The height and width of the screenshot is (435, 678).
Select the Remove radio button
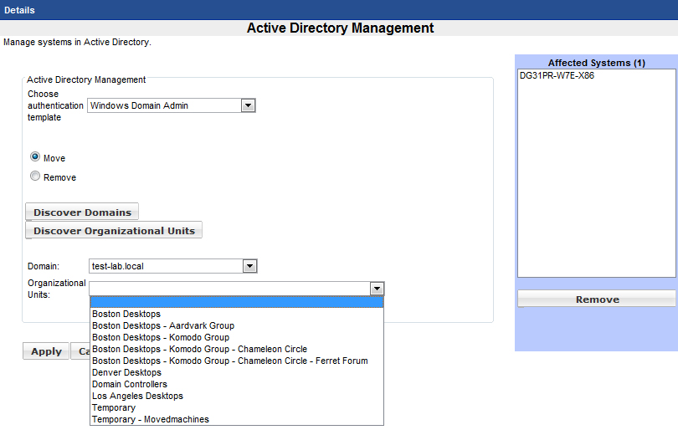pos(35,177)
